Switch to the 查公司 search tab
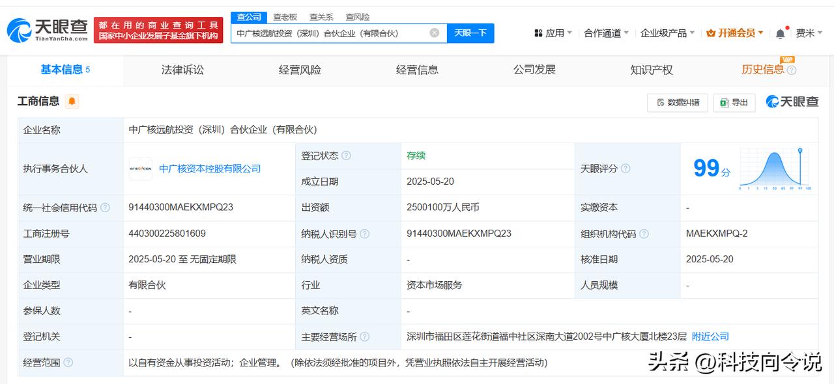834x384 pixels. tap(249, 17)
